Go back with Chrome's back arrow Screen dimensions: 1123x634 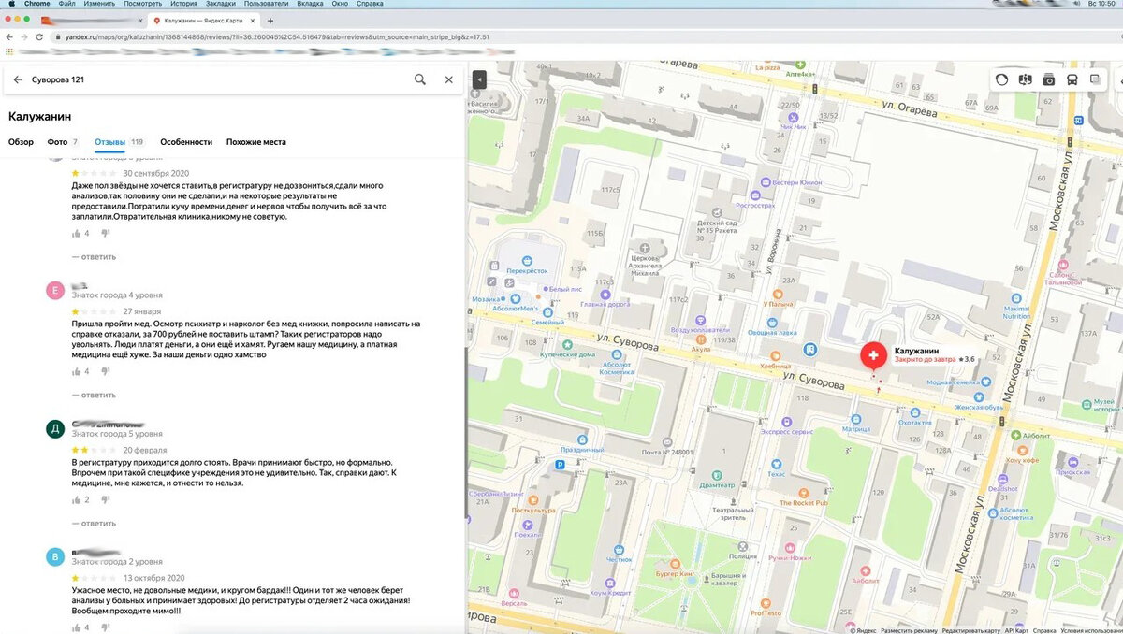click(x=8, y=36)
